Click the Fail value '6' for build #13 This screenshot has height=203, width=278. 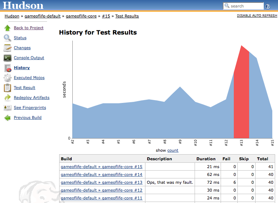pos(235,182)
